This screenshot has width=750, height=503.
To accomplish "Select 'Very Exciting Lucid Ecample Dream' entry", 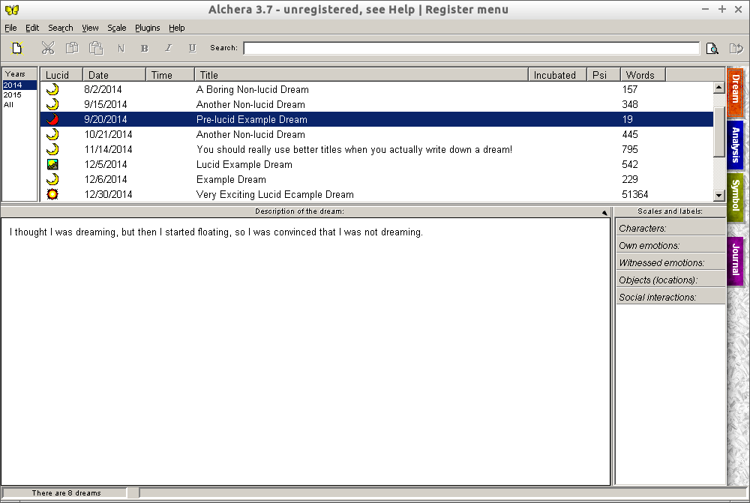I will coord(376,194).
